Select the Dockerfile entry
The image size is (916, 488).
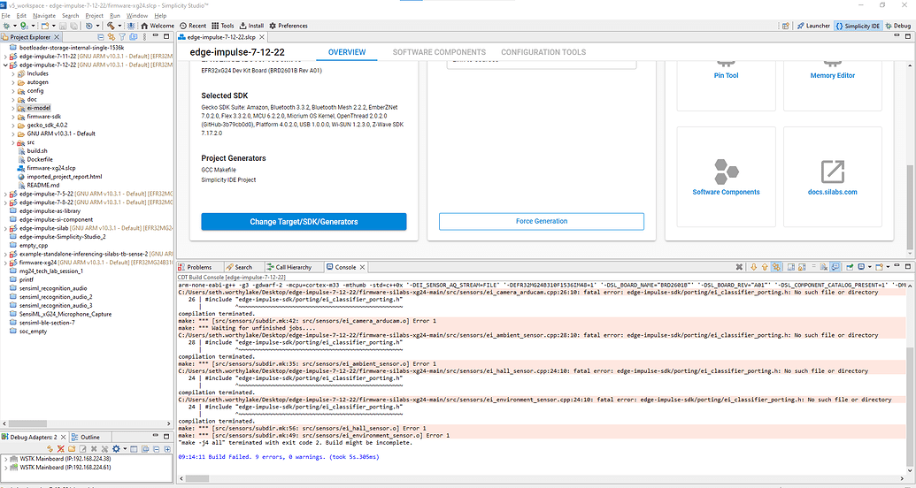(40, 159)
